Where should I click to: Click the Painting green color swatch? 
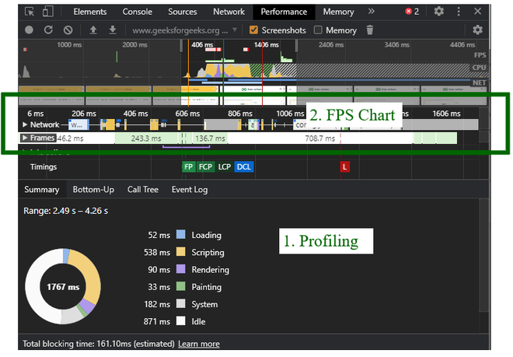click(181, 286)
